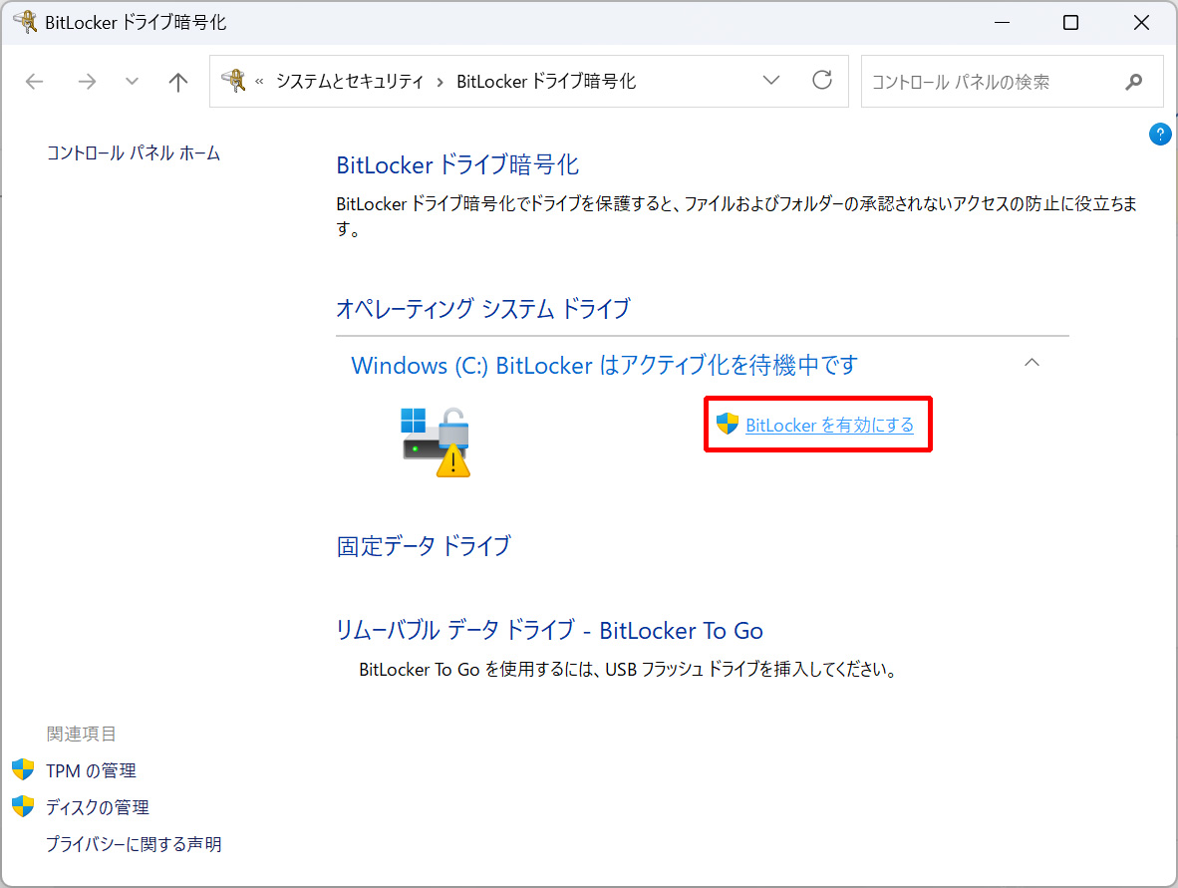Click the C: drive warning lock icon

click(436, 442)
